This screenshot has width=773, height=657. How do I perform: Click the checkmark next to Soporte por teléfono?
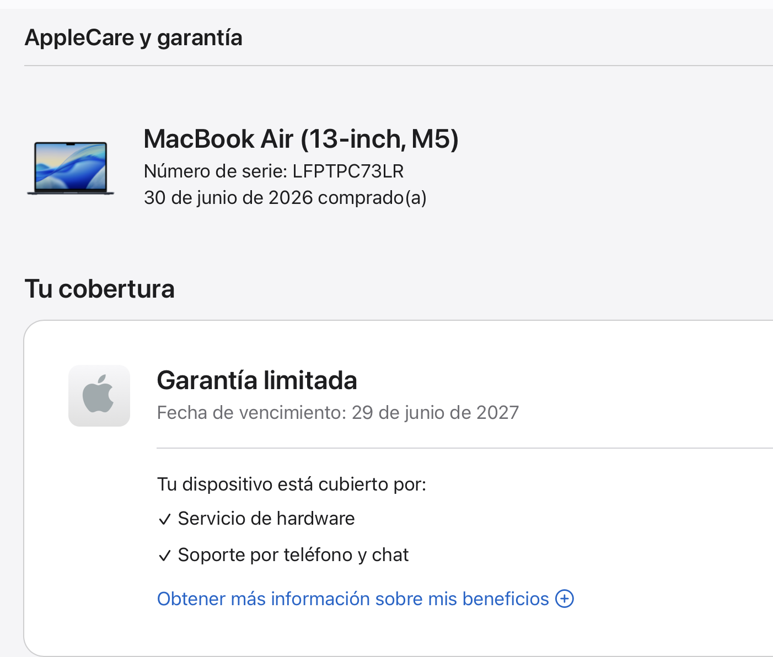(164, 556)
